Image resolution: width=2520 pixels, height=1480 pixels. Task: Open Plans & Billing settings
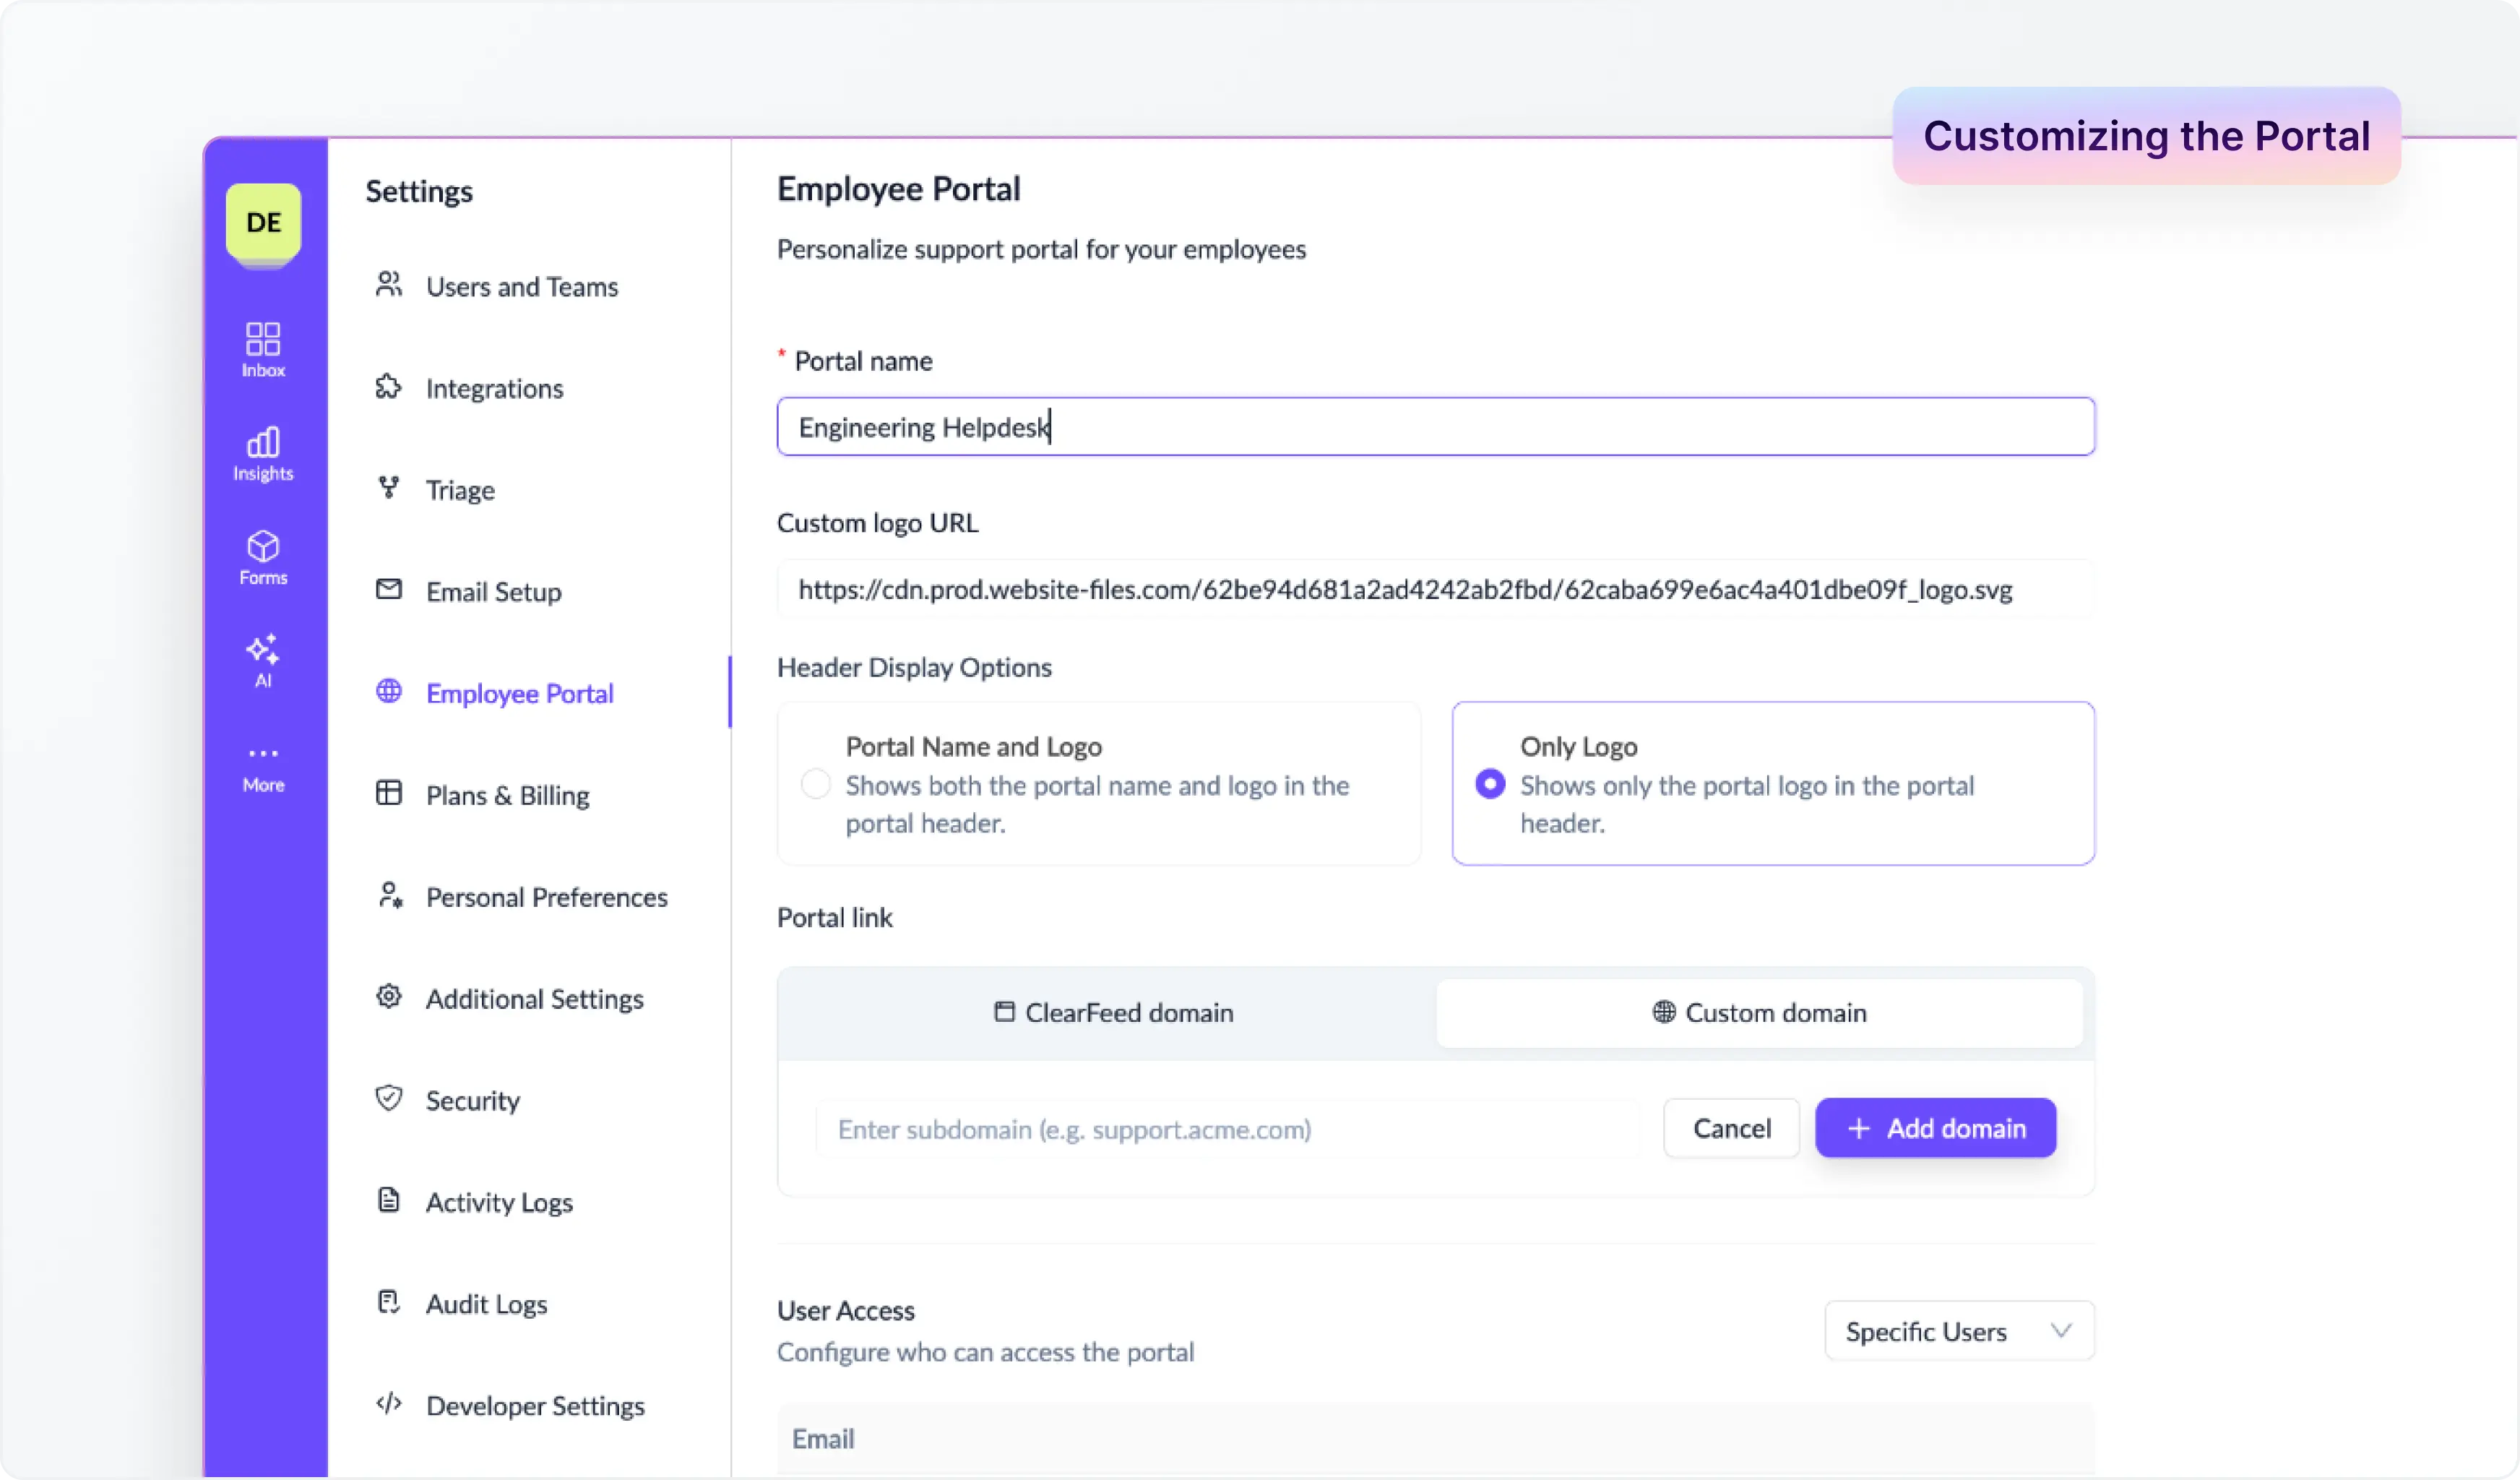pos(507,796)
